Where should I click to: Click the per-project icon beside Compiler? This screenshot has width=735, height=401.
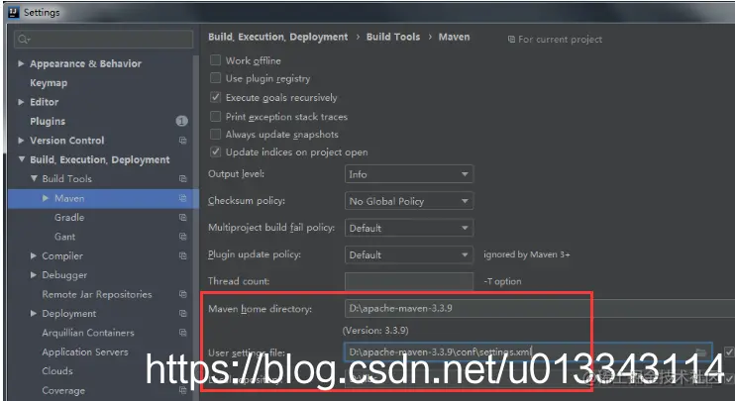(183, 256)
